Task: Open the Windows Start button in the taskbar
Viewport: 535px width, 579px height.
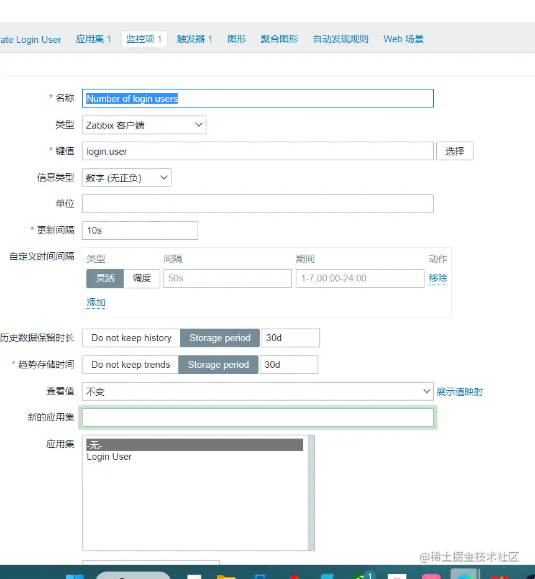Action: 75,577
